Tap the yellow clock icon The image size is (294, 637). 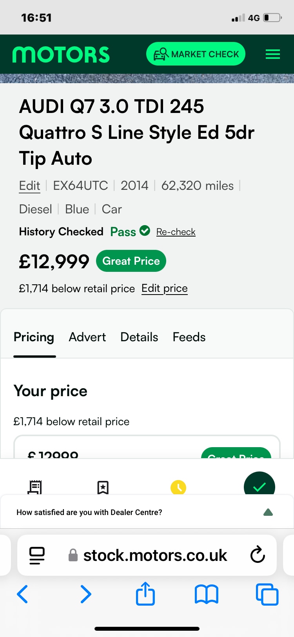[x=178, y=487]
